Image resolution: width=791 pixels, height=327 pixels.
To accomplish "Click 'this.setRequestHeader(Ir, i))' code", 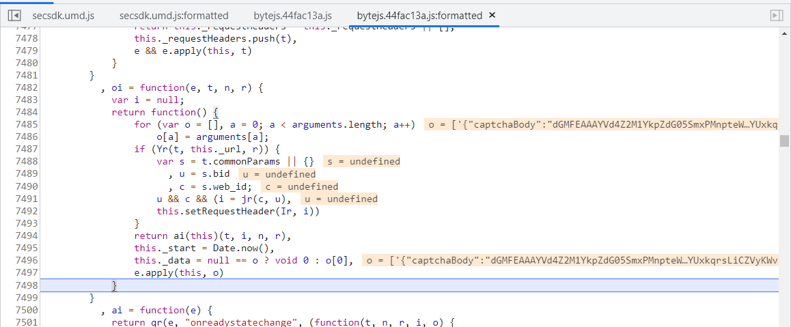I will pyautogui.click(x=238, y=211).
